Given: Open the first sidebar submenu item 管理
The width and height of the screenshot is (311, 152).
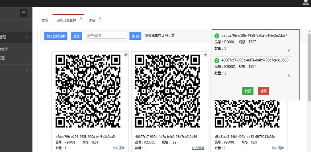Looking at the screenshot, I should [x=4, y=49].
